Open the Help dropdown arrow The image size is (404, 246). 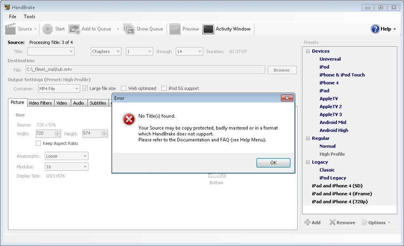tap(394, 29)
